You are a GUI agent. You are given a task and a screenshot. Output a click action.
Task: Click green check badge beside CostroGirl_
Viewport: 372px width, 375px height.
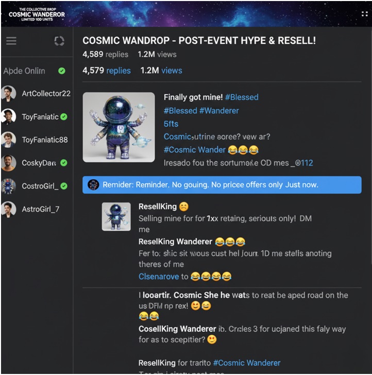click(64, 186)
